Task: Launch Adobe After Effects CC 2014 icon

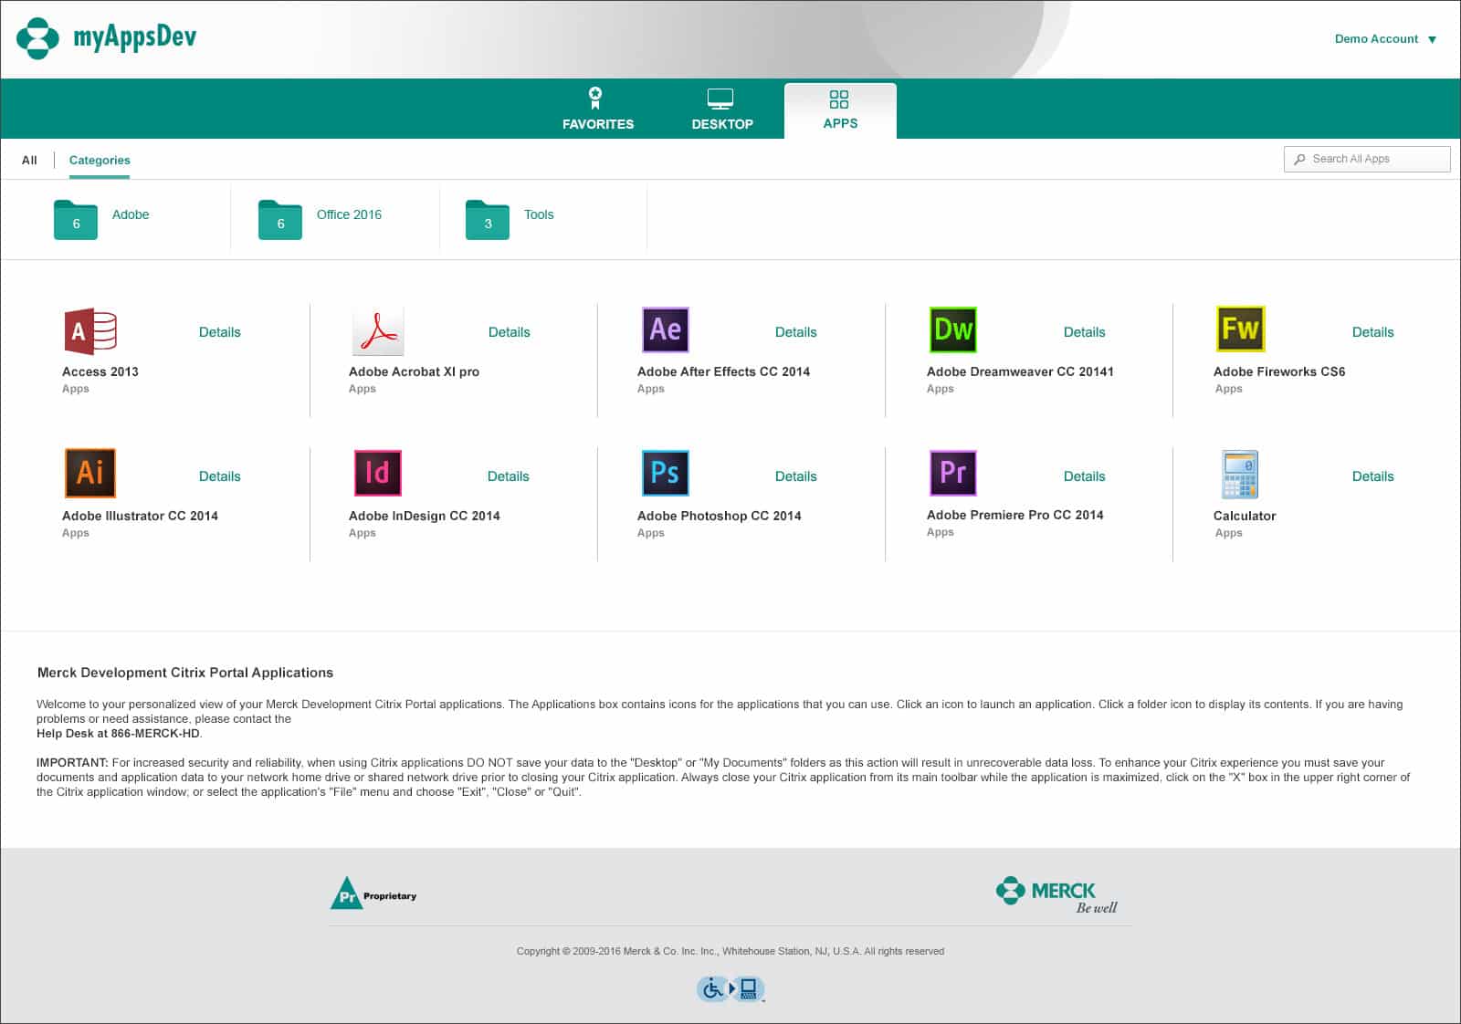Action: [665, 329]
